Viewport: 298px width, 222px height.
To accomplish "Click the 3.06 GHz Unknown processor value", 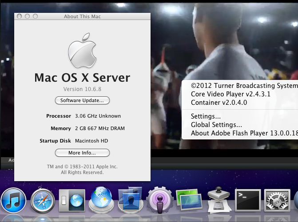I will click(98, 116).
